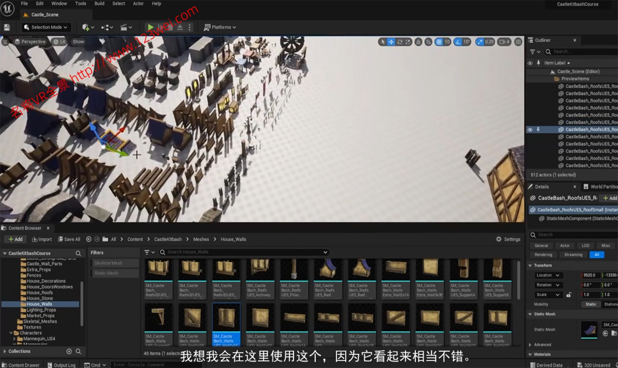
Task: Click Save All in the Content Browser
Action: [69, 239]
